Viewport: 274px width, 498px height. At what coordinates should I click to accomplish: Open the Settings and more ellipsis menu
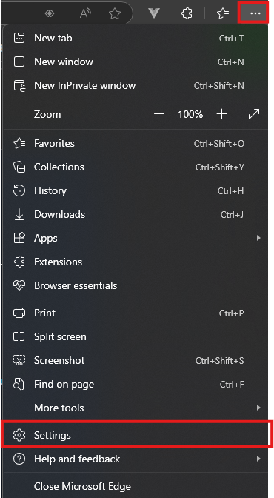tap(255, 13)
